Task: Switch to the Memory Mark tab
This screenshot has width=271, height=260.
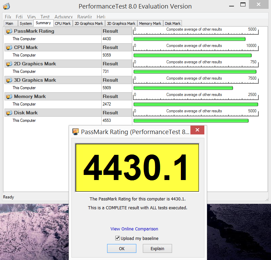Action: click(x=150, y=23)
